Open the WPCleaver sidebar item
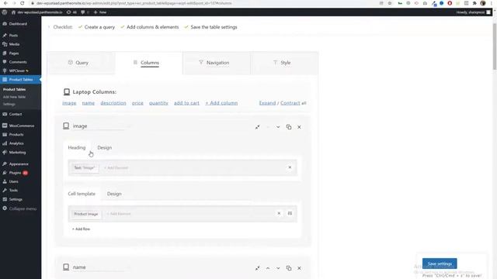Screen dimensions: 497x279 coord(17,71)
